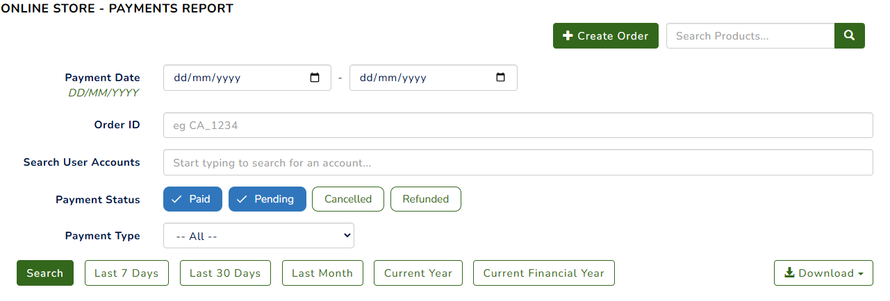Click the Search User Accounts field
This screenshot has height=301, width=890.
pos(518,163)
